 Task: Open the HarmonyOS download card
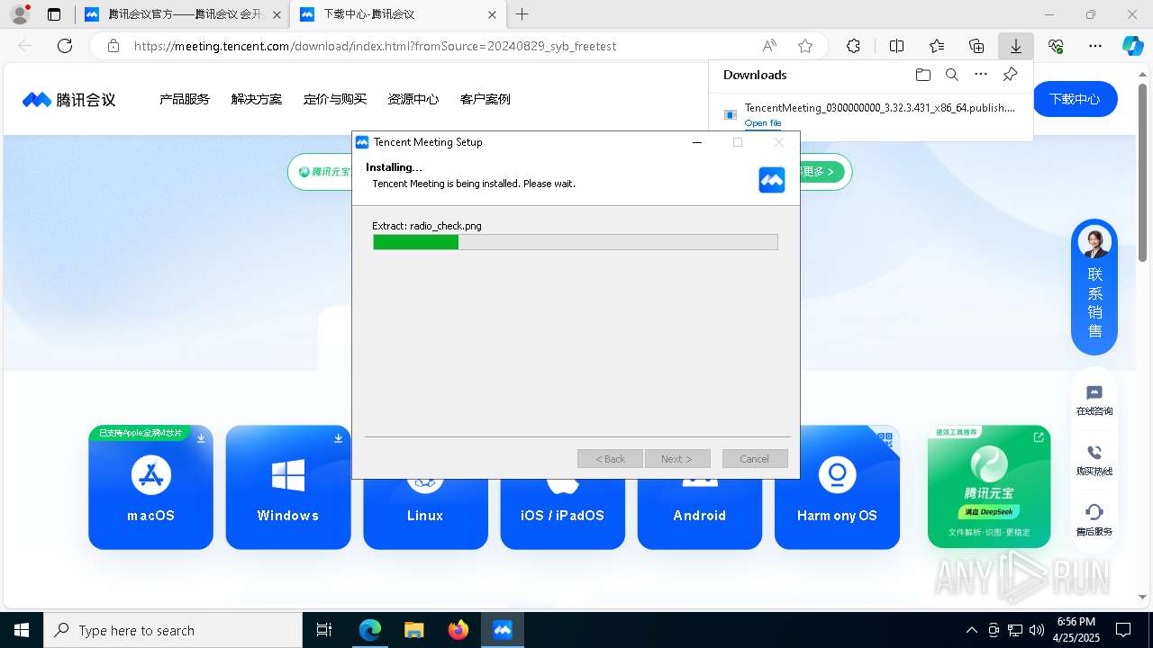(837, 487)
